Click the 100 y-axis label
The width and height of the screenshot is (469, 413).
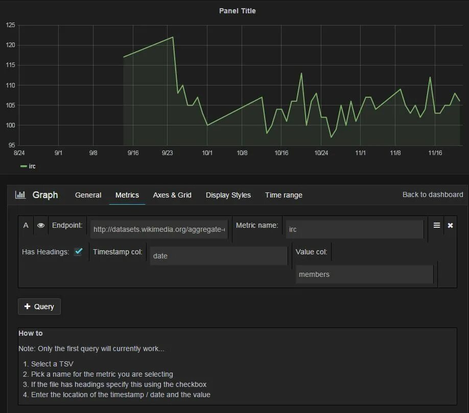pos(10,125)
